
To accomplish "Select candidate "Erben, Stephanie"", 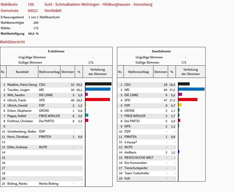I will click(19, 111).
